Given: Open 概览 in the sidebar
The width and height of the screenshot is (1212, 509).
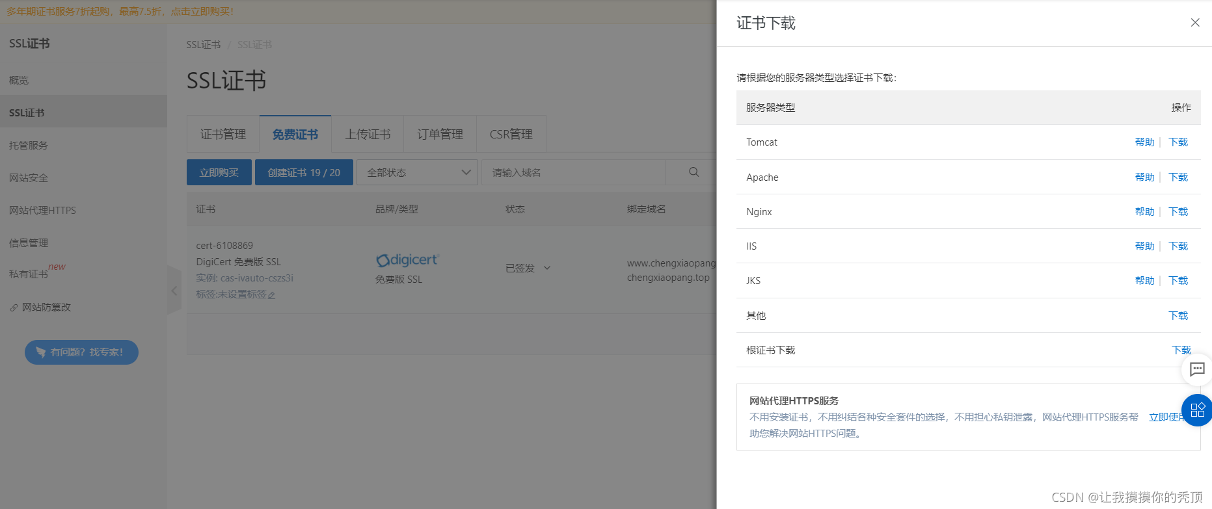Looking at the screenshot, I should pos(83,80).
